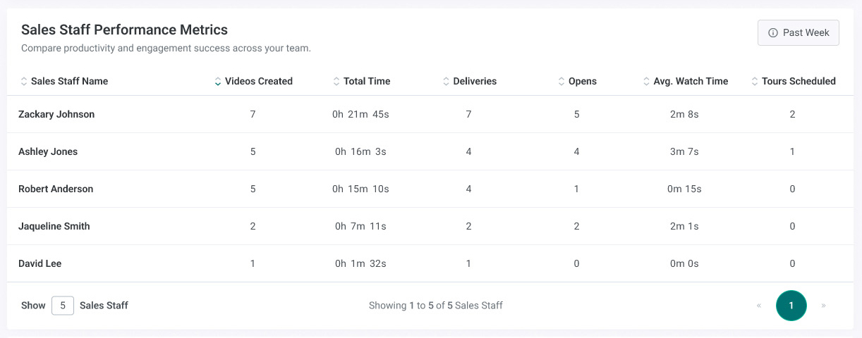Select Ashley Jones name cell
This screenshot has height=338, width=862.
click(x=48, y=151)
